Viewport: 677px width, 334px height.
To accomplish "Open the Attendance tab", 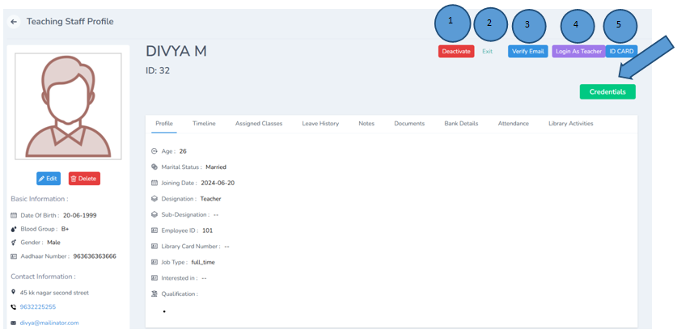I will [514, 124].
